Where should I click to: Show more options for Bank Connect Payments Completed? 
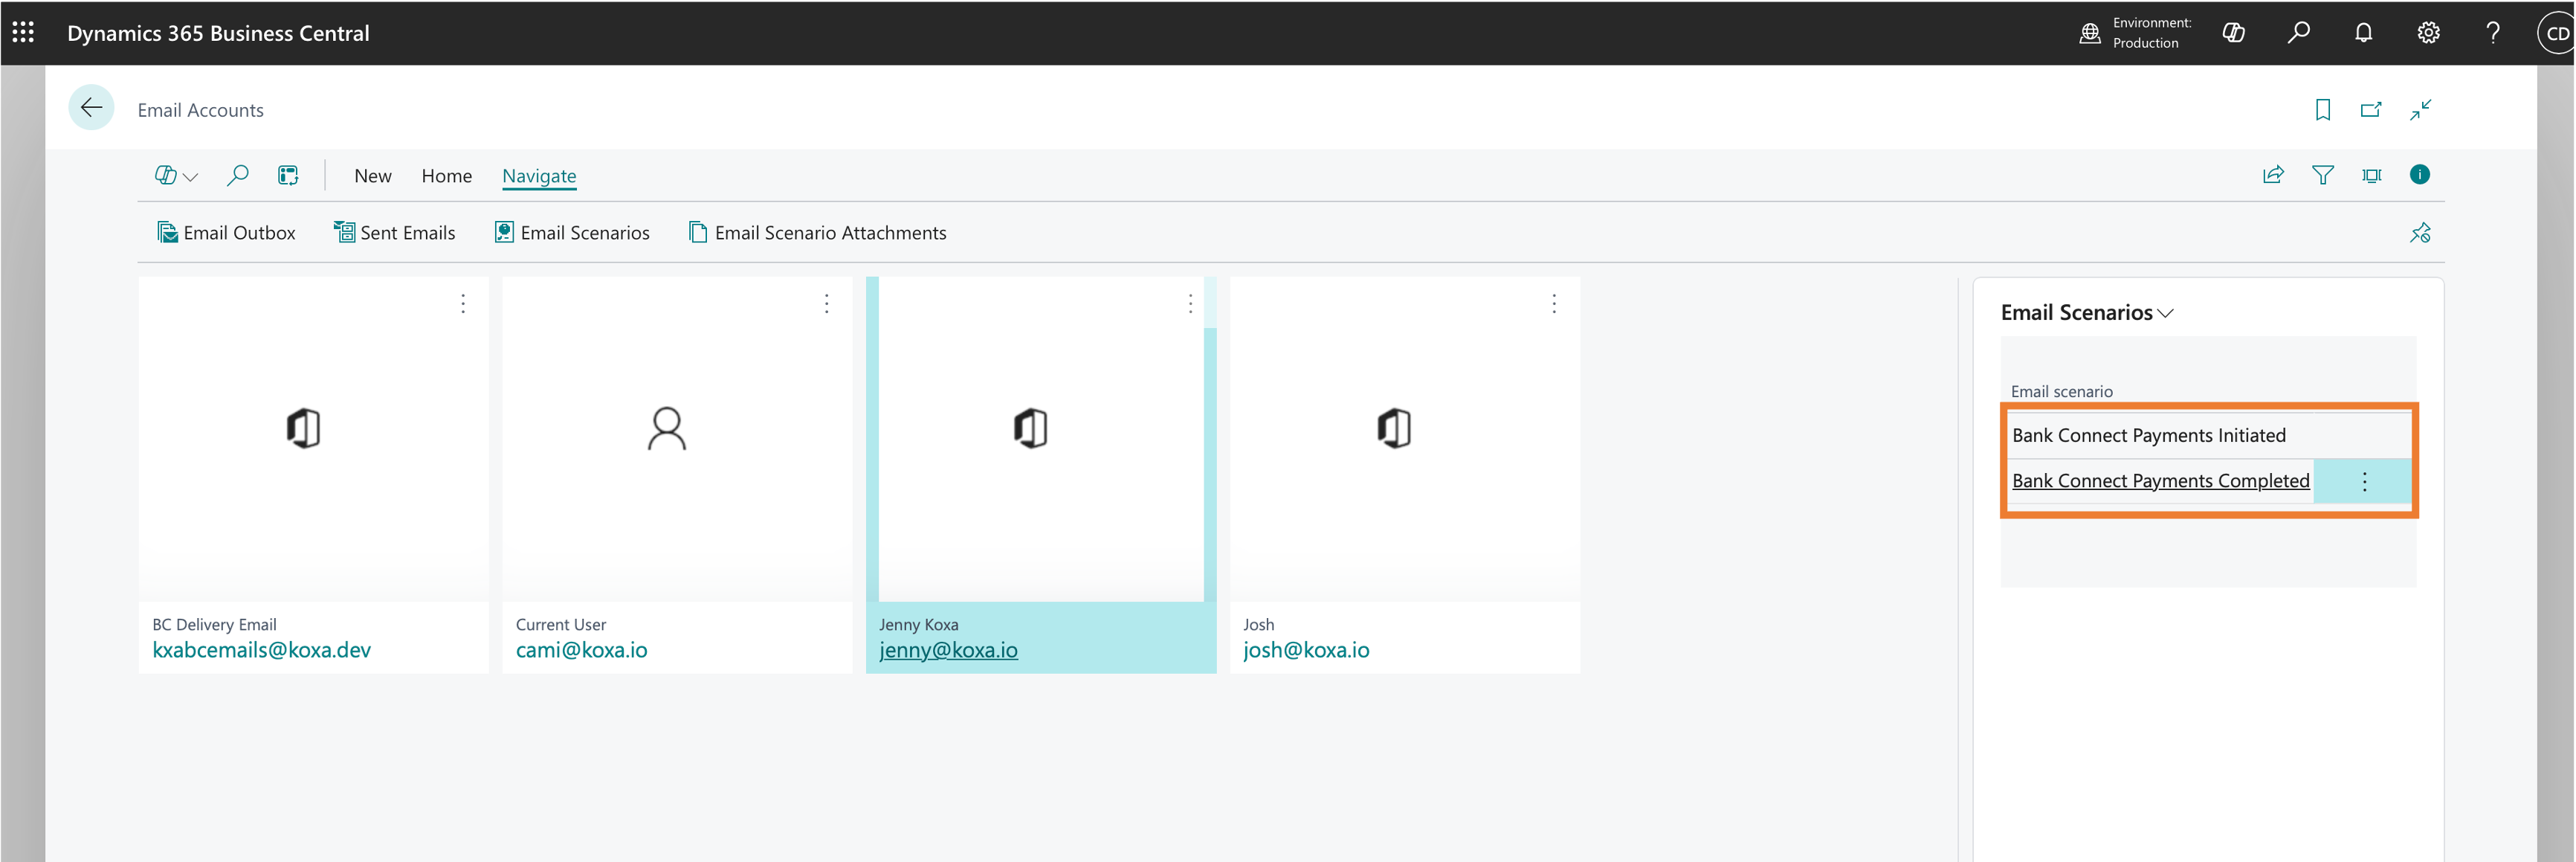coord(2365,482)
